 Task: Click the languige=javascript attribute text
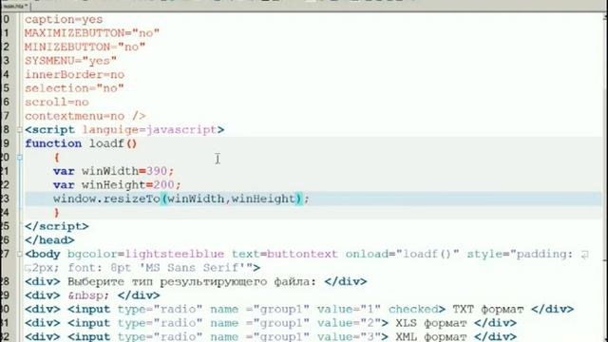(149, 130)
